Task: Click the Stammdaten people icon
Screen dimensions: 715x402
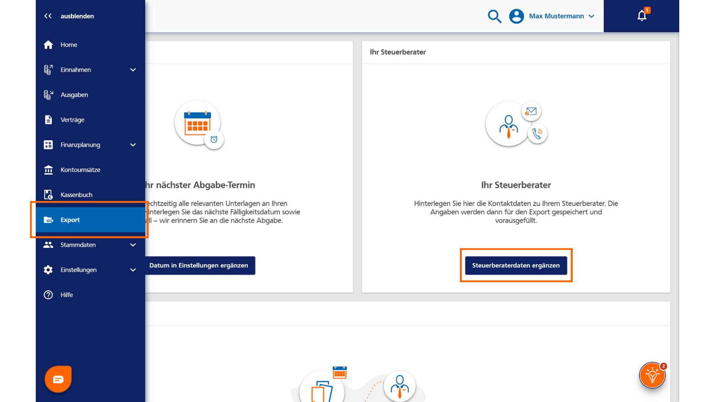Action: (x=48, y=245)
